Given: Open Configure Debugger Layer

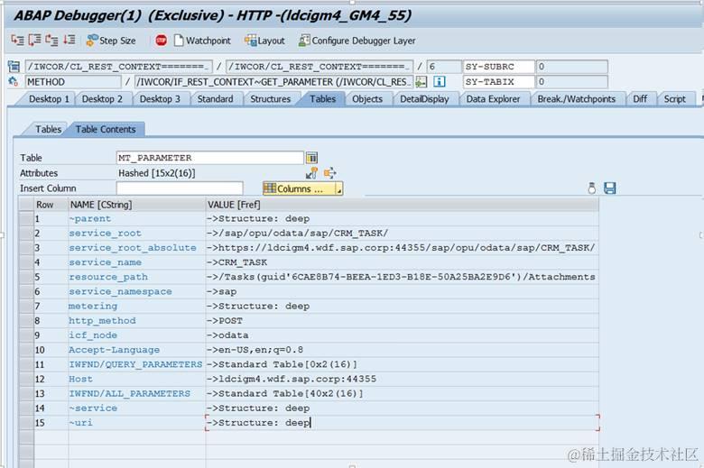Looking at the screenshot, I should coord(357,41).
